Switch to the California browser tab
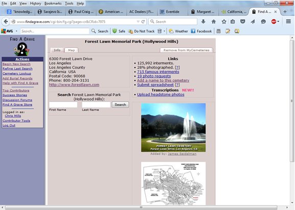This screenshot has width=295, height=210. coord(234,12)
